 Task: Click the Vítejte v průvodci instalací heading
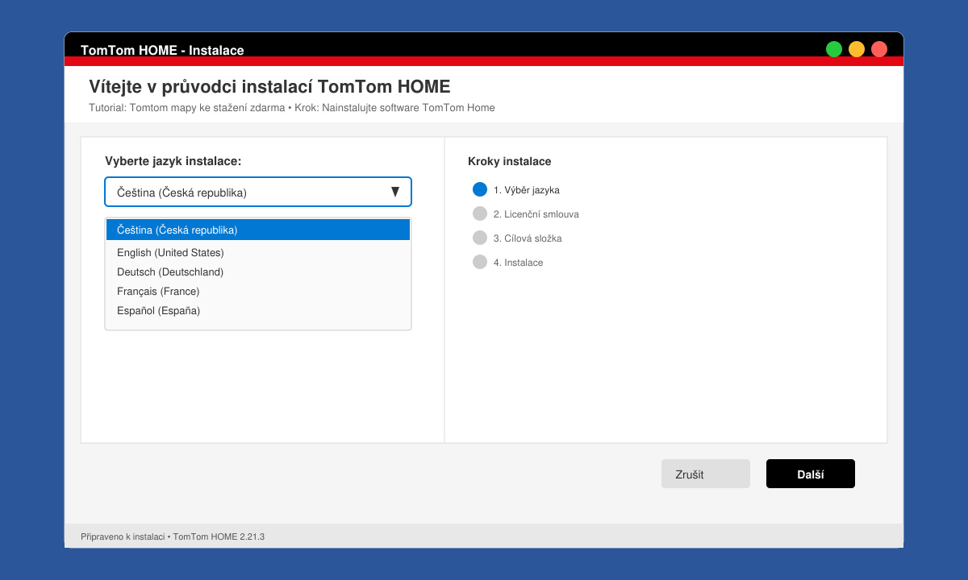click(x=269, y=87)
